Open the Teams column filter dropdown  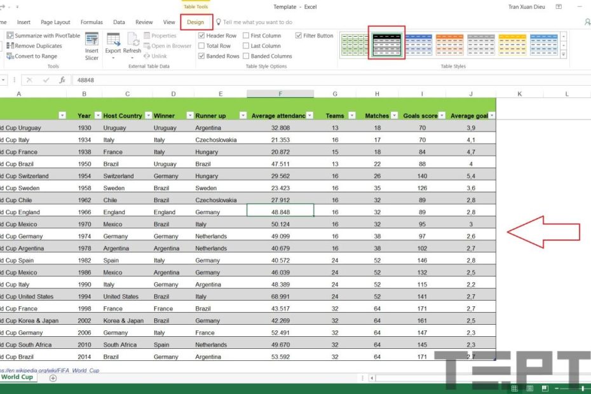[x=352, y=116]
